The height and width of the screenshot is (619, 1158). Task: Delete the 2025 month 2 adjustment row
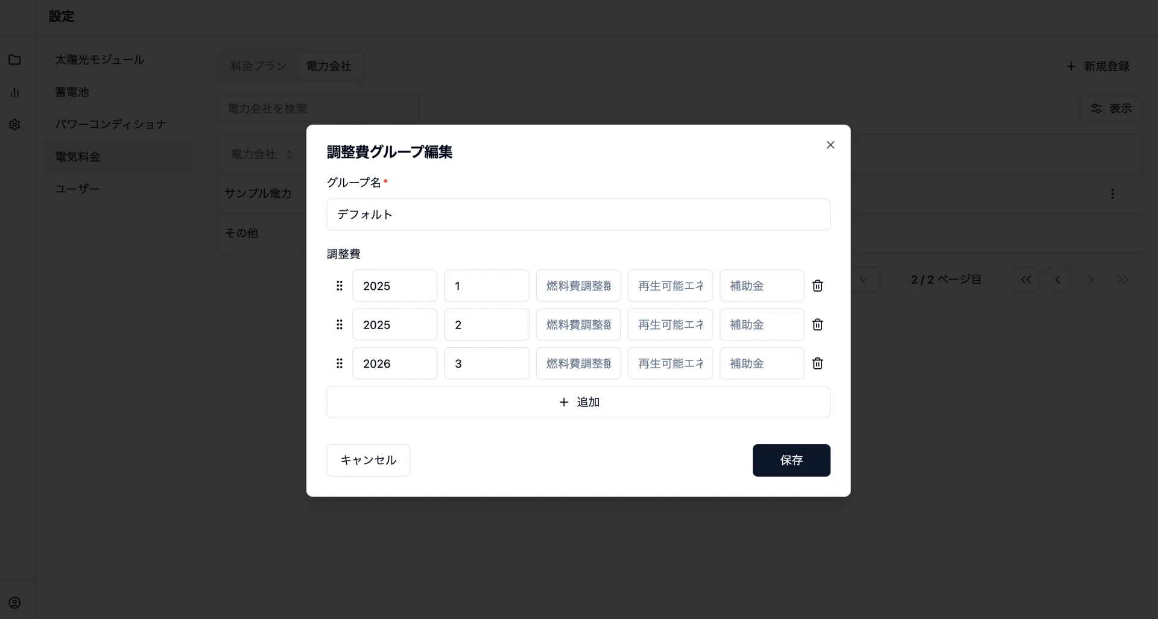point(817,325)
